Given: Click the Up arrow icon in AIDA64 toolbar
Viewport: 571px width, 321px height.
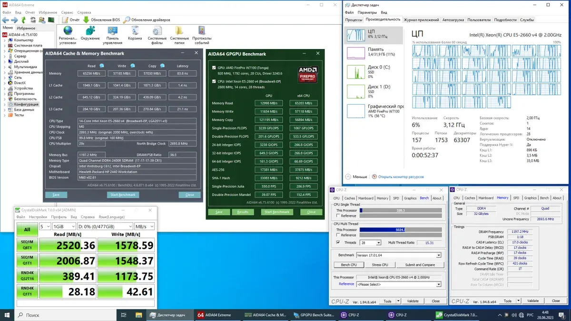Looking at the screenshot, I should (24, 20).
